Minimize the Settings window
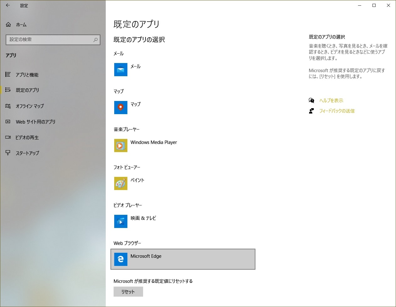This screenshot has width=396, height=307. (360, 5)
